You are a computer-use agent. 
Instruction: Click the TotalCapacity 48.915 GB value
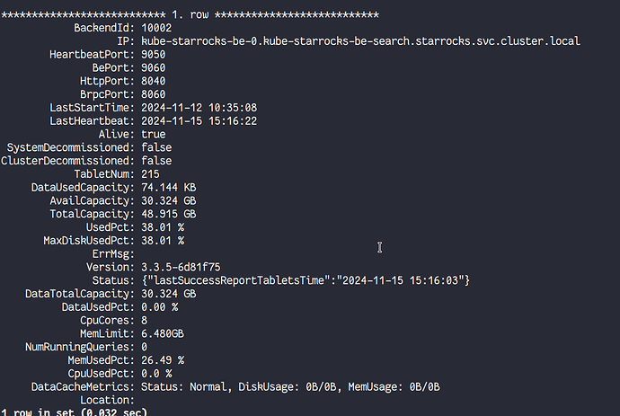click(x=168, y=214)
